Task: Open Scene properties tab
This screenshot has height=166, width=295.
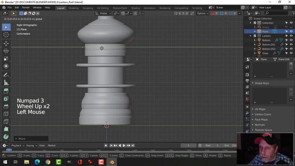Action: point(247,93)
